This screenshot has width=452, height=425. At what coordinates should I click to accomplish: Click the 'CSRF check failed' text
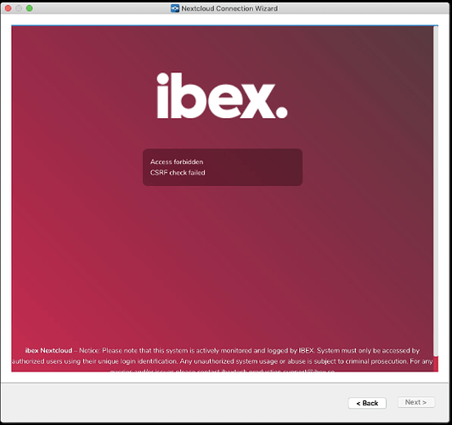pyautogui.click(x=178, y=173)
